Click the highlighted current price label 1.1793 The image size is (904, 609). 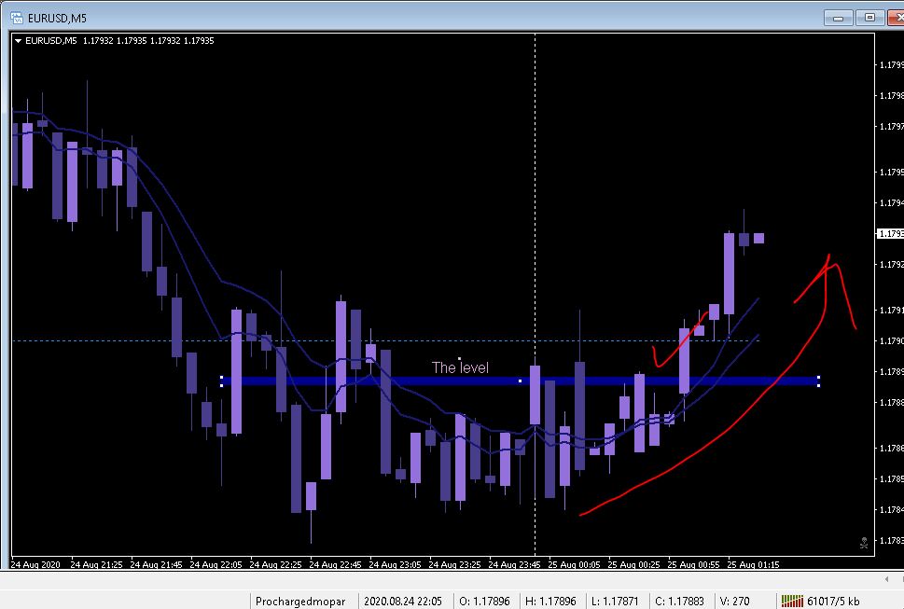pos(890,233)
